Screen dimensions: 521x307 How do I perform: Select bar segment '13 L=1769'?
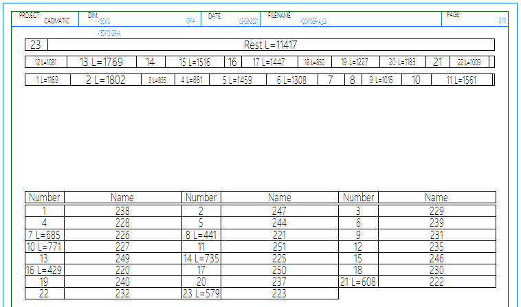click(x=101, y=62)
